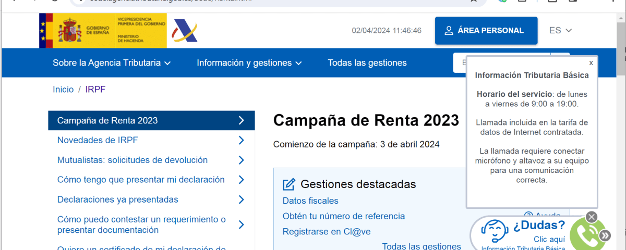The width and height of the screenshot is (626, 250).
Task: Close the Información Tributaria Básica popup with the x
Action: click(591, 63)
